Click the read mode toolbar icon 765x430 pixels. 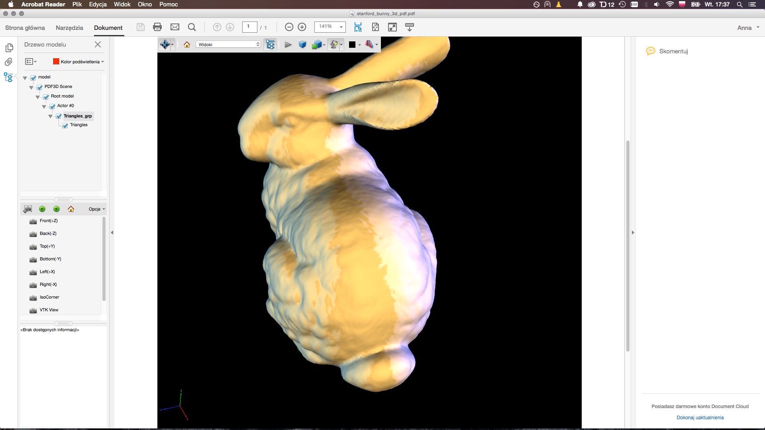[x=409, y=27]
